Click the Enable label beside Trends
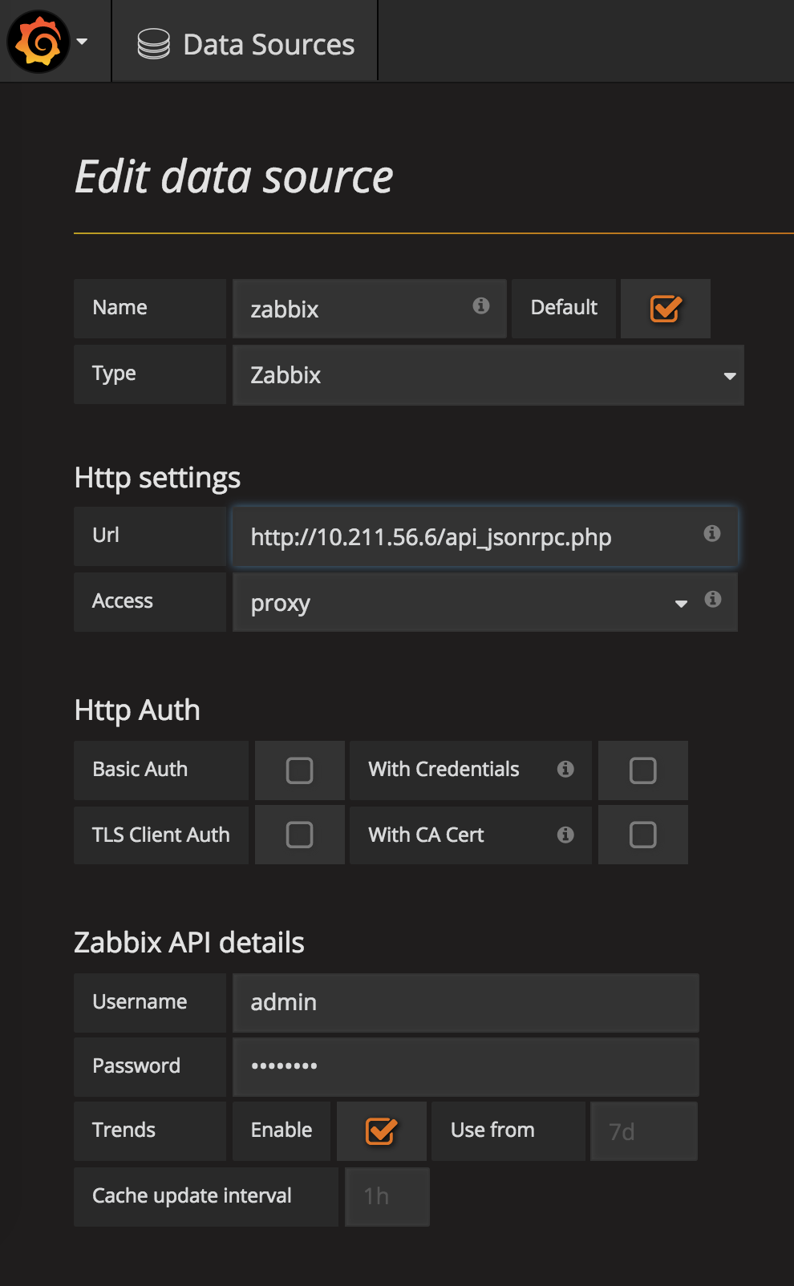Viewport: 794px width, 1286px height. click(282, 1130)
